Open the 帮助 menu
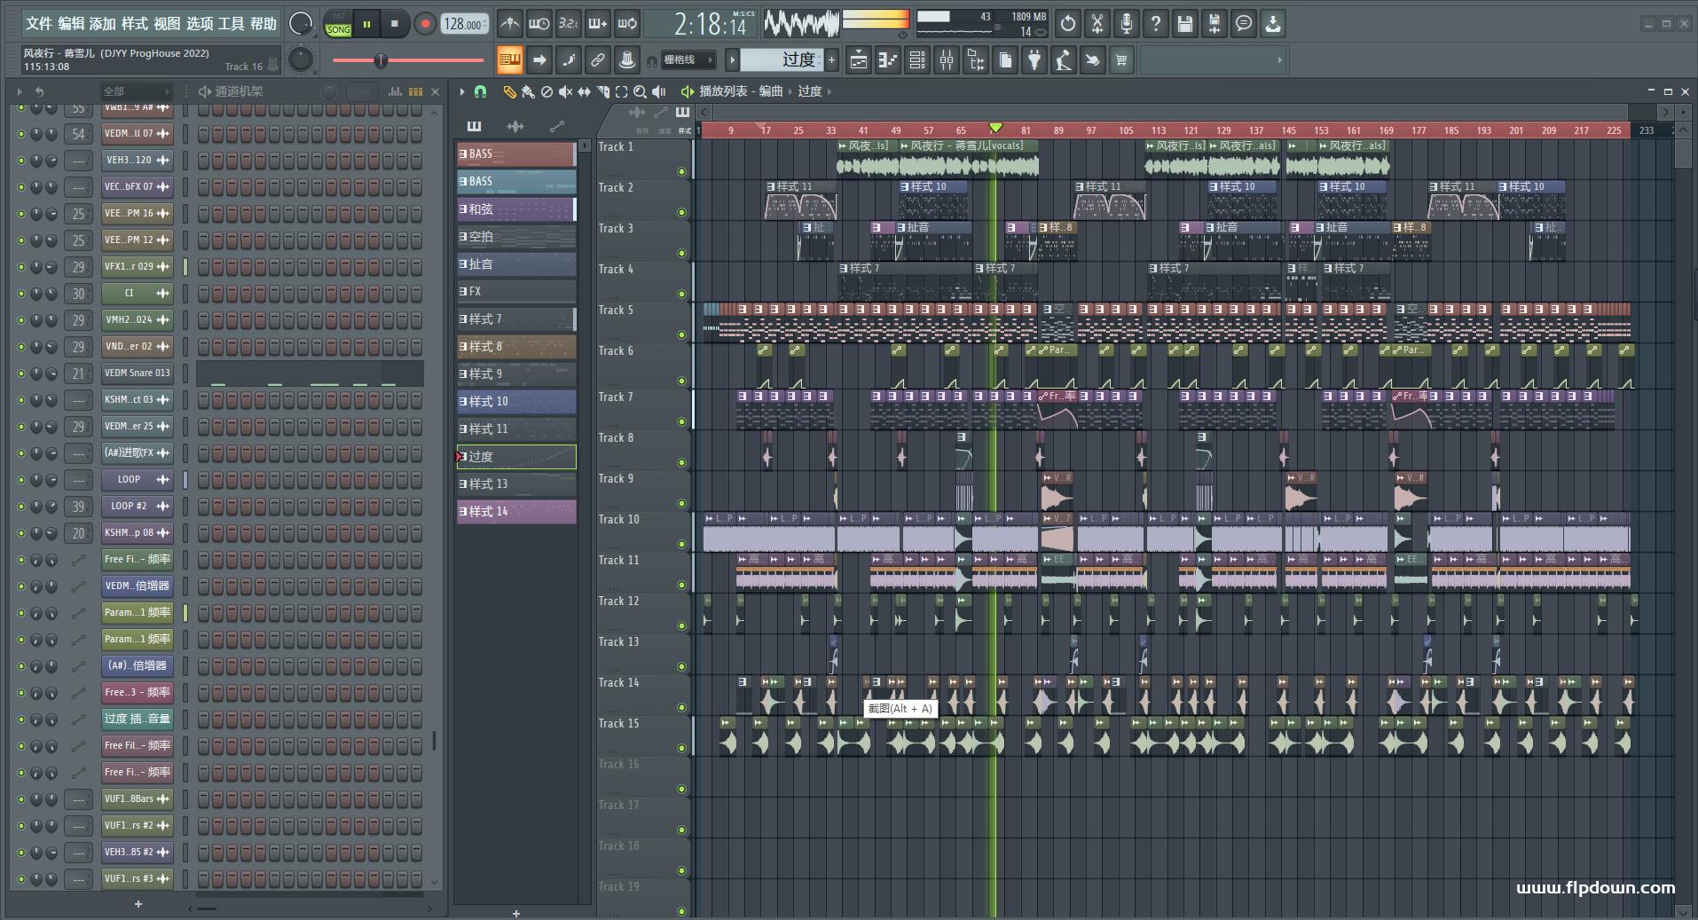 pos(263,23)
